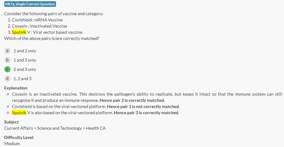284x147 pixels.
Task: Choose the "1 and 2 only" answer text
Action: (x=25, y=51)
